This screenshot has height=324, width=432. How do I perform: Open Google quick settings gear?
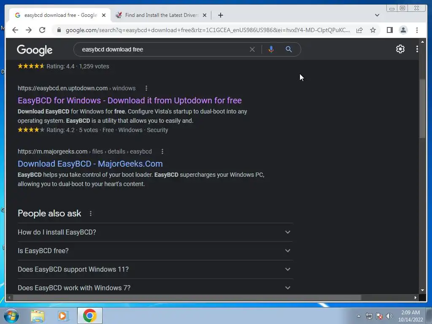[400, 49]
